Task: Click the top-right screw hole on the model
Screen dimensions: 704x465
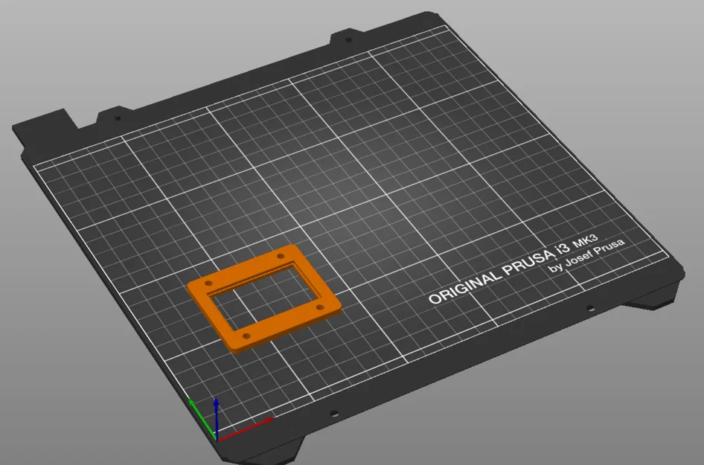Action: tap(281, 257)
